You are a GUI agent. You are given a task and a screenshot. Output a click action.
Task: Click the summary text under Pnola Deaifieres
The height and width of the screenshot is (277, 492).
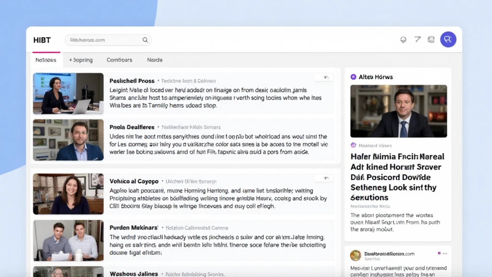click(x=219, y=144)
